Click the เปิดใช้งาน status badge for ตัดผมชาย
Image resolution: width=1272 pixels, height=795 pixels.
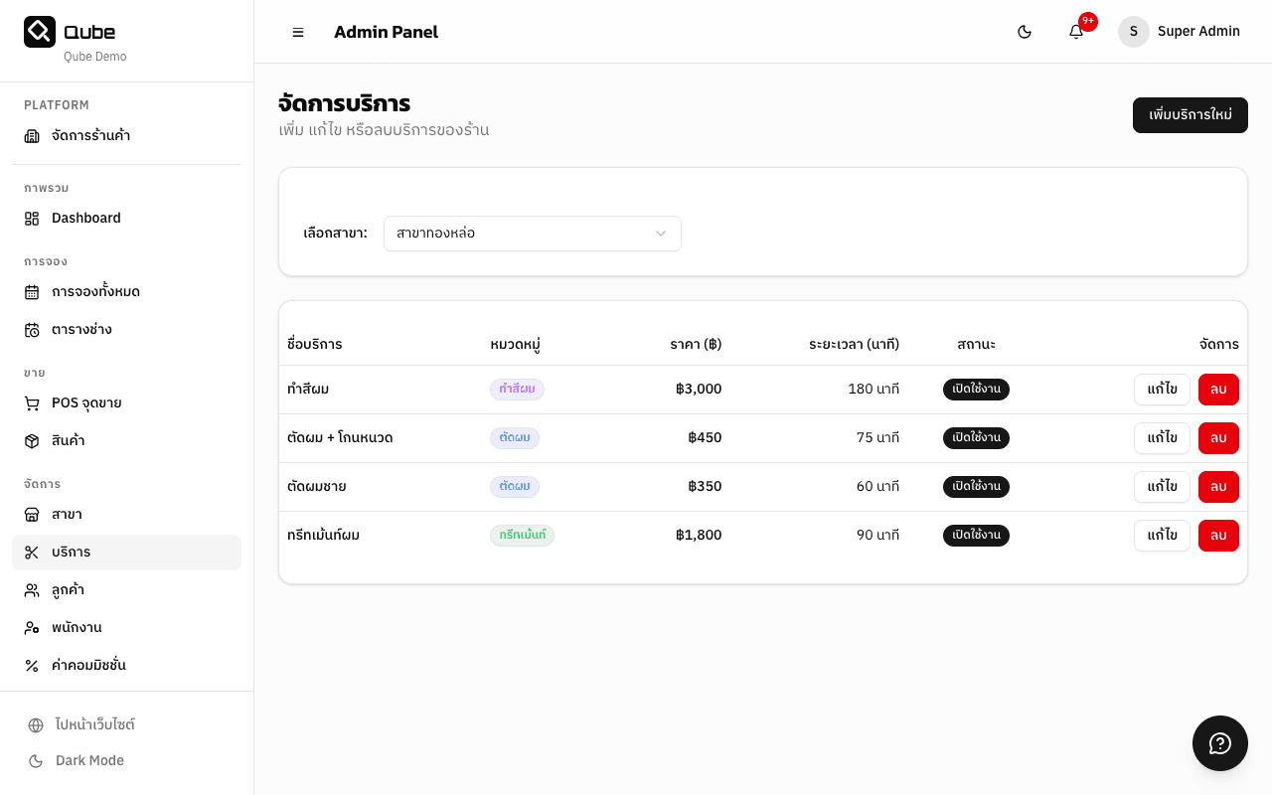(x=976, y=487)
